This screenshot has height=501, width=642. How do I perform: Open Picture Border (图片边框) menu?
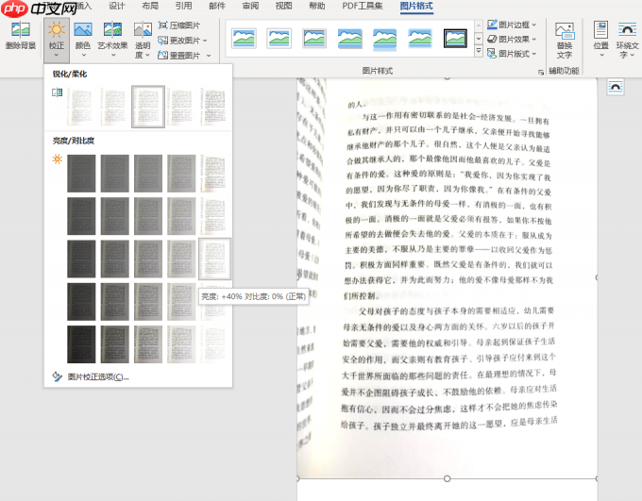512,25
